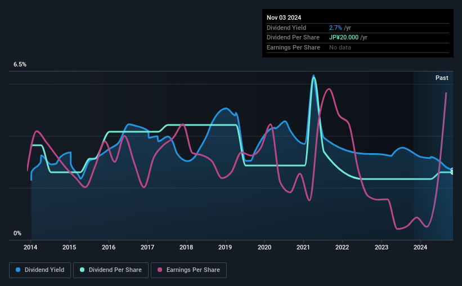The width and height of the screenshot is (462, 286).
Task: Click the 6.5% y-axis label
Action: click(20, 64)
